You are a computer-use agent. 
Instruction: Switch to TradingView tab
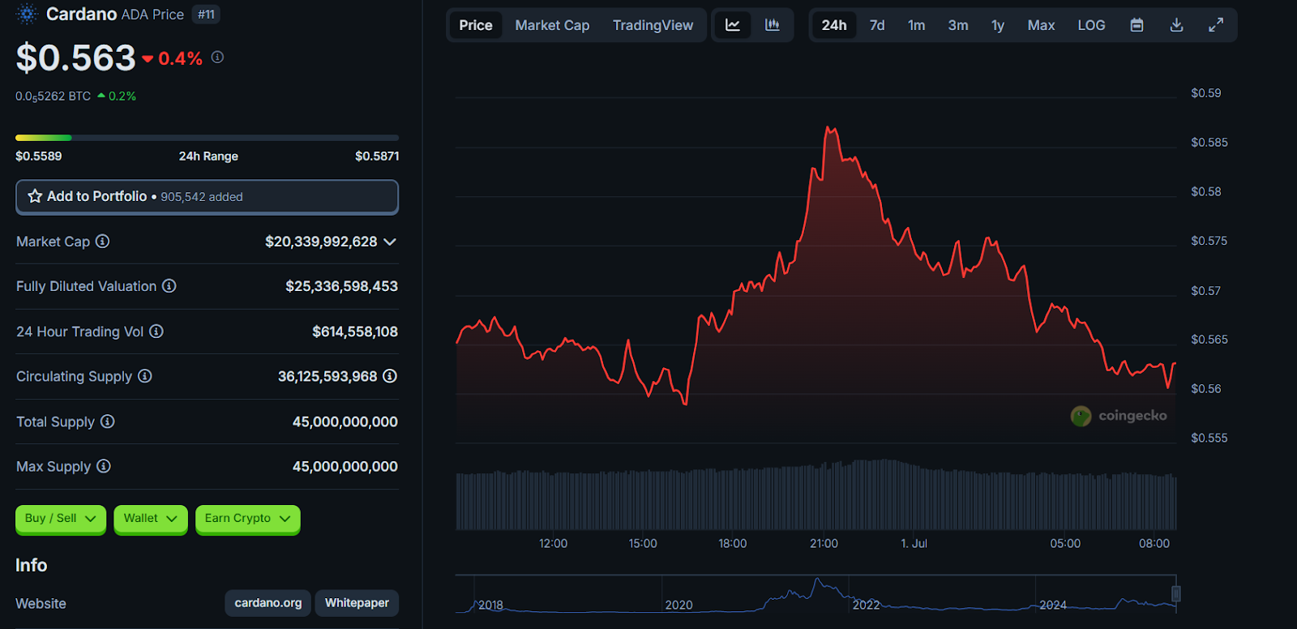(x=653, y=25)
